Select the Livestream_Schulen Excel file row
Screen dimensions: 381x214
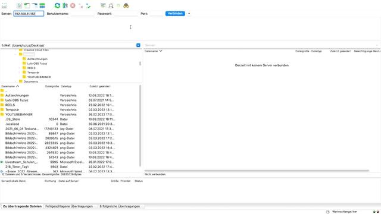point(70,162)
